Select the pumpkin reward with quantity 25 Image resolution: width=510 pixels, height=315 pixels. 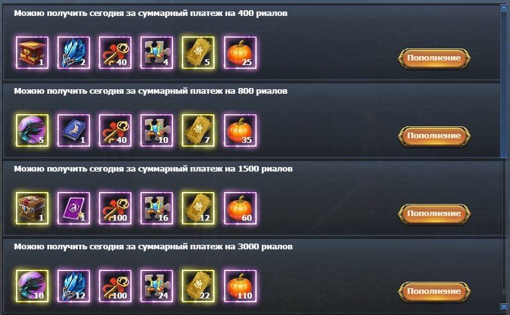[x=240, y=53]
